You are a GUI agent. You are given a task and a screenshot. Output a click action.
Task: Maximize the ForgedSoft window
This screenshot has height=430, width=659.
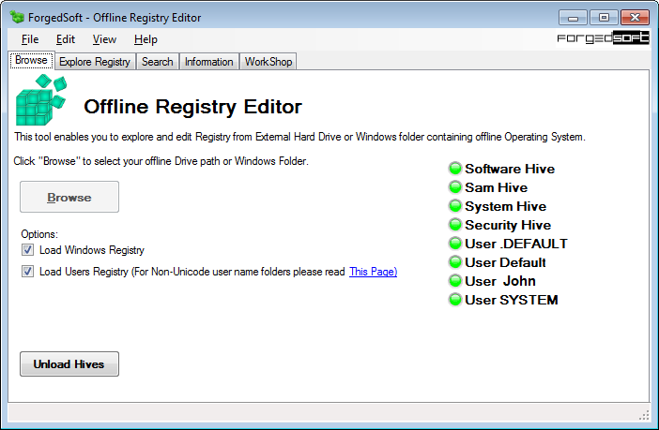click(604, 18)
